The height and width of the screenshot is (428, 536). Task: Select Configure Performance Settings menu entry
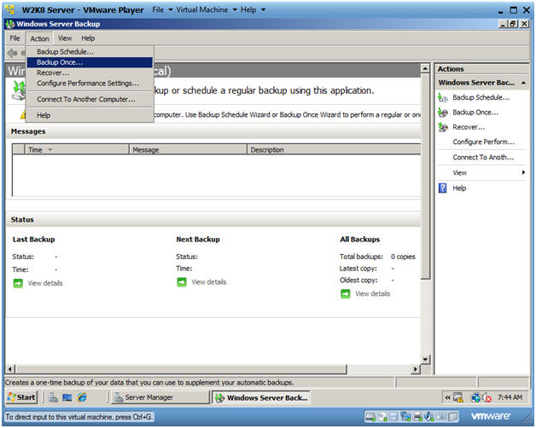click(90, 84)
